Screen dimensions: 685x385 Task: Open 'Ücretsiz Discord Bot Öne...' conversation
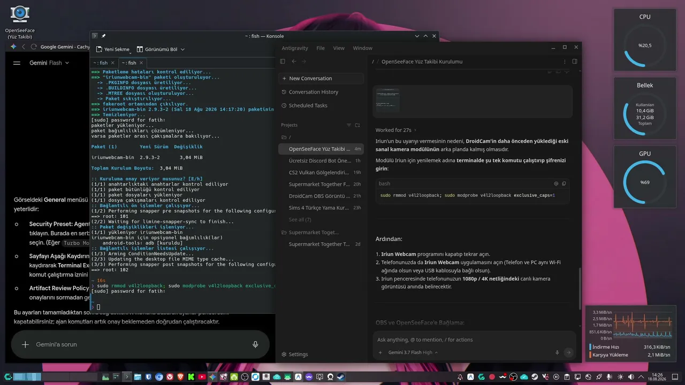321,160
